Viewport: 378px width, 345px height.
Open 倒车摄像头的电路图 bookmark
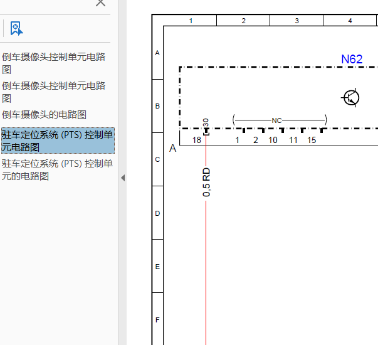[44, 115]
